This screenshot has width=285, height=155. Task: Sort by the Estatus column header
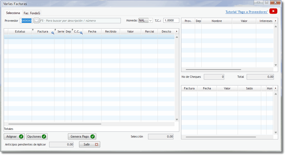pyautogui.click(x=20, y=31)
